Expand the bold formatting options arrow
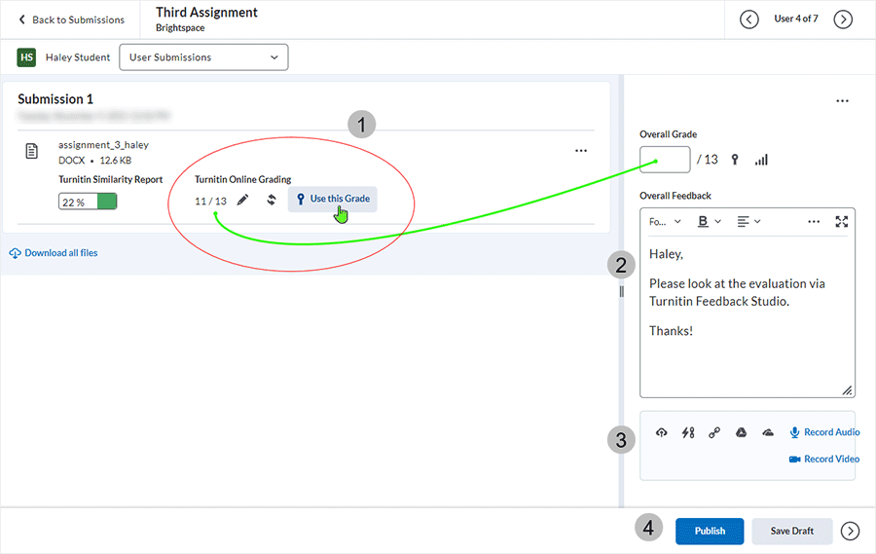This screenshot has width=876, height=554. point(718,221)
